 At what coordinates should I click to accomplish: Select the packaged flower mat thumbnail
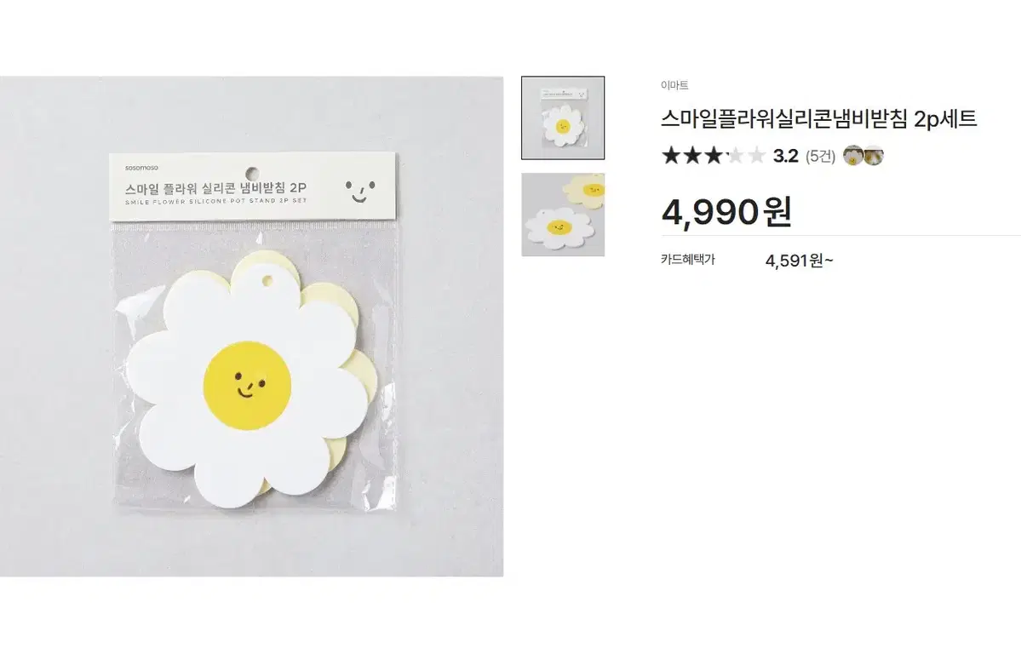pyautogui.click(x=563, y=118)
